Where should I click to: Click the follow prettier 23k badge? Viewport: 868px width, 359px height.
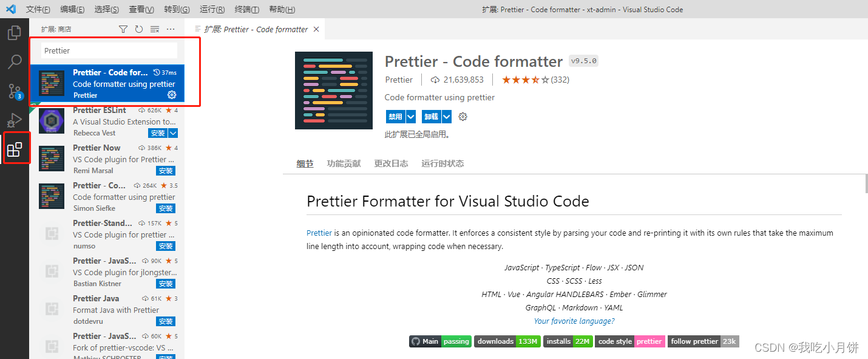(x=704, y=341)
